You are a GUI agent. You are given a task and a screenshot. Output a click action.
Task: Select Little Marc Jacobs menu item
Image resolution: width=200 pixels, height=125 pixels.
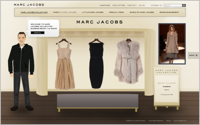(x=93, y=12)
